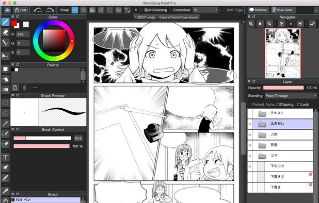Hide the コマ layer folder
Viewport: 319px width, 203px height.
tap(250, 156)
